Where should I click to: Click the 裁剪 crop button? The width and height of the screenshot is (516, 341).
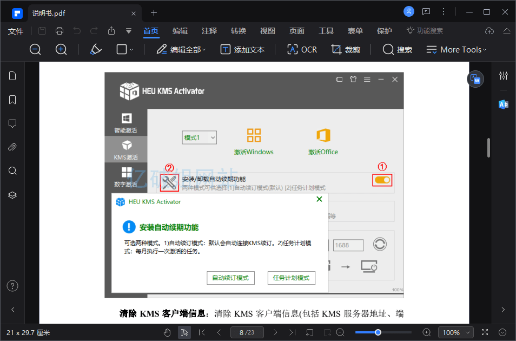pos(346,50)
